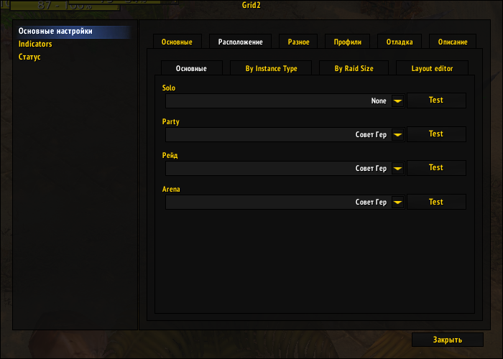Open the Party layout dropdown arrow
503x359 pixels.
(397, 135)
